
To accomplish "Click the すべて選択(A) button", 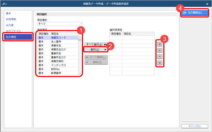I will click(96, 45).
